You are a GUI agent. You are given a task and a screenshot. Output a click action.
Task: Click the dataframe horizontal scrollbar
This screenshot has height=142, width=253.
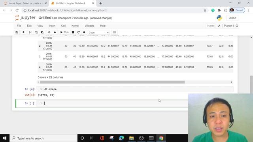(112, 82)
